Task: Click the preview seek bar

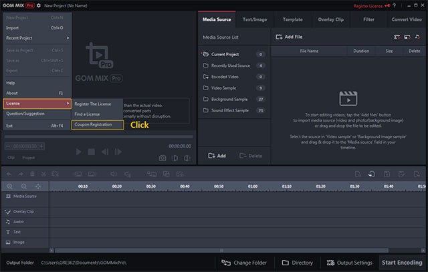Action: click(99, 137)
